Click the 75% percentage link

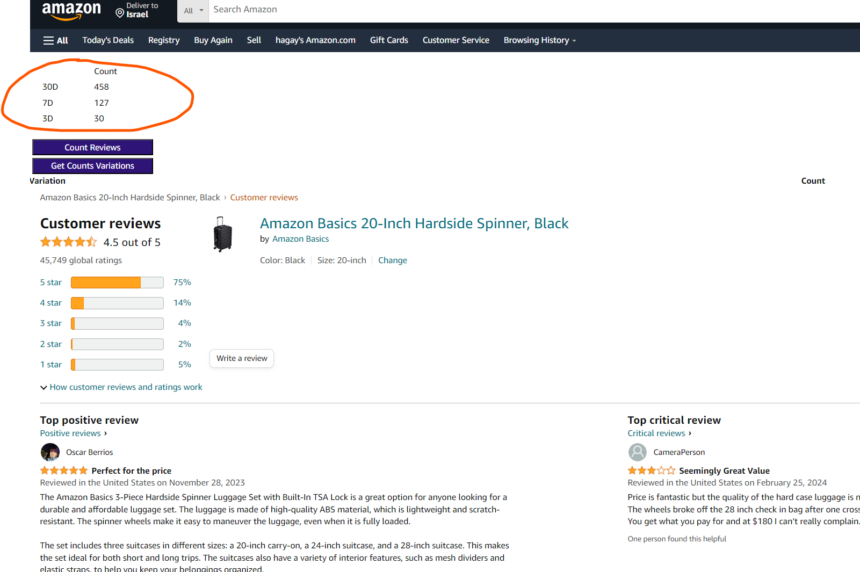182,283
